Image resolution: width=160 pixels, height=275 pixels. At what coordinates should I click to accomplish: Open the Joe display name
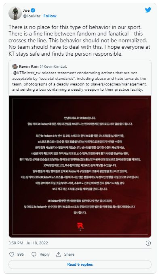(26, 10)
